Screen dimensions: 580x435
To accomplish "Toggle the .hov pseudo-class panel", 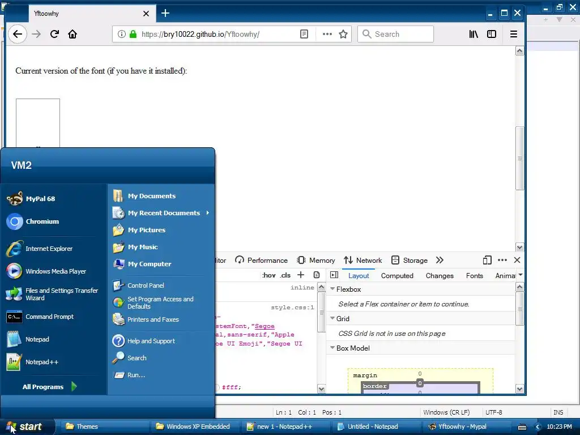I will tap(268, 275).
